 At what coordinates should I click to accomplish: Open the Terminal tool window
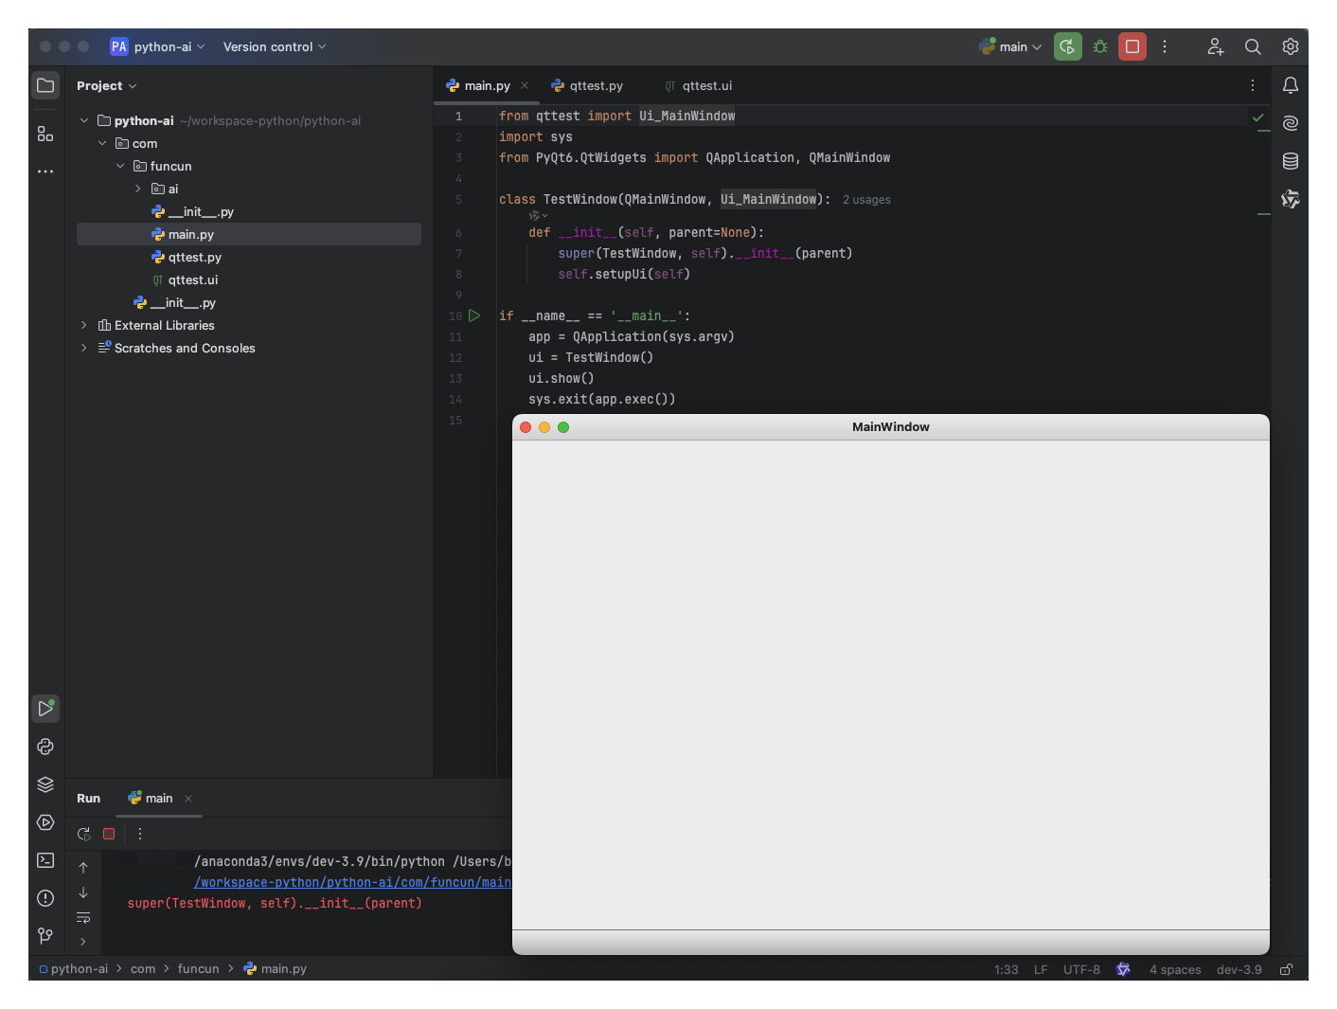pos(45,860)
